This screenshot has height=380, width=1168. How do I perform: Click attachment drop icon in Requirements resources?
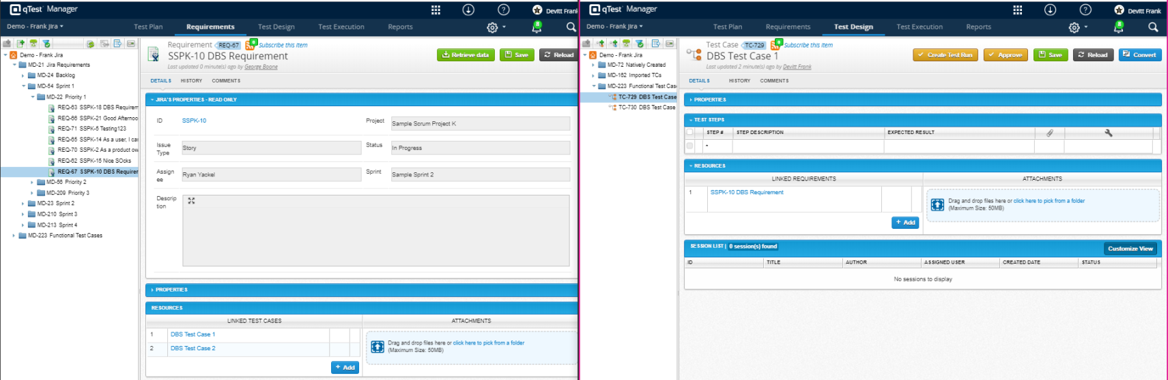pyautogui.click(x=378, y=347)
